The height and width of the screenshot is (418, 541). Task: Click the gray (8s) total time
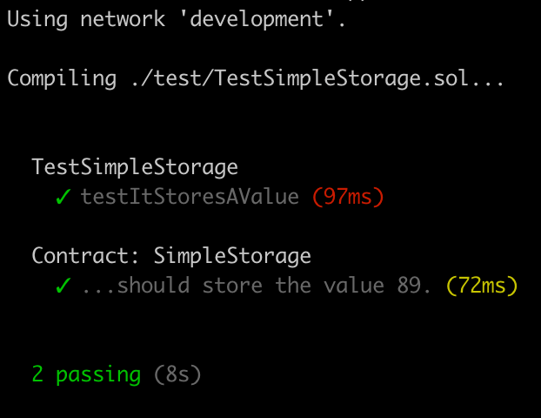click(177, 374)
